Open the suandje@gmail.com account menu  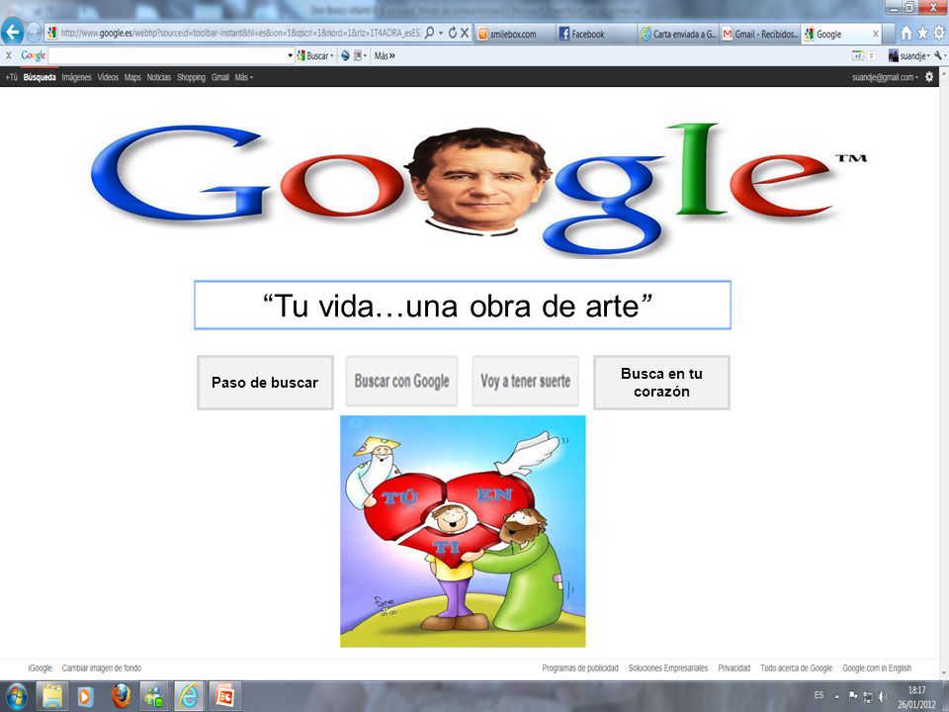(x=885, y=77)
